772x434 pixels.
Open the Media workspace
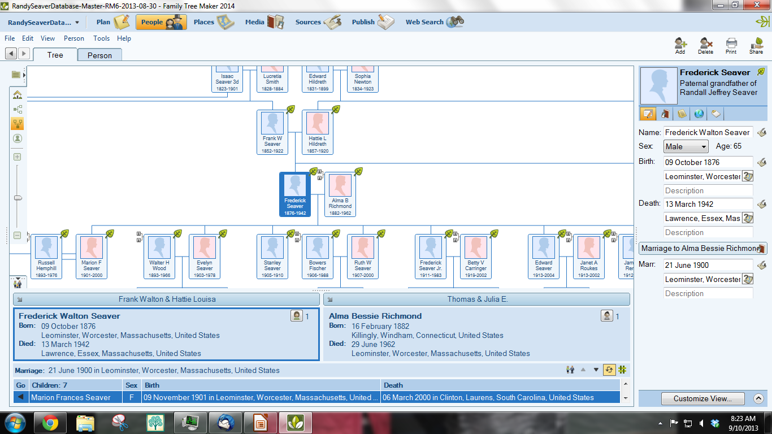[264, 22]
